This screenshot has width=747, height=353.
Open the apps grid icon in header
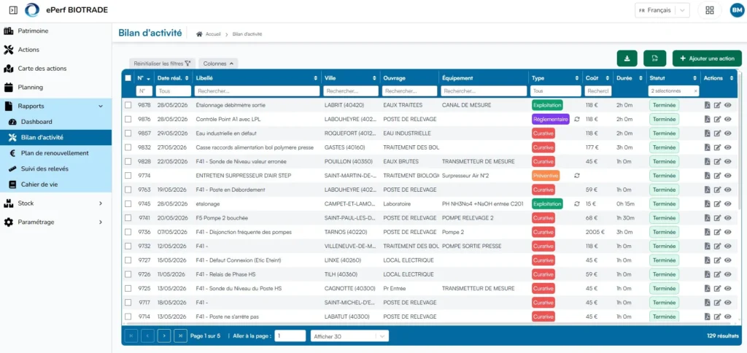[x=709, y=10]
